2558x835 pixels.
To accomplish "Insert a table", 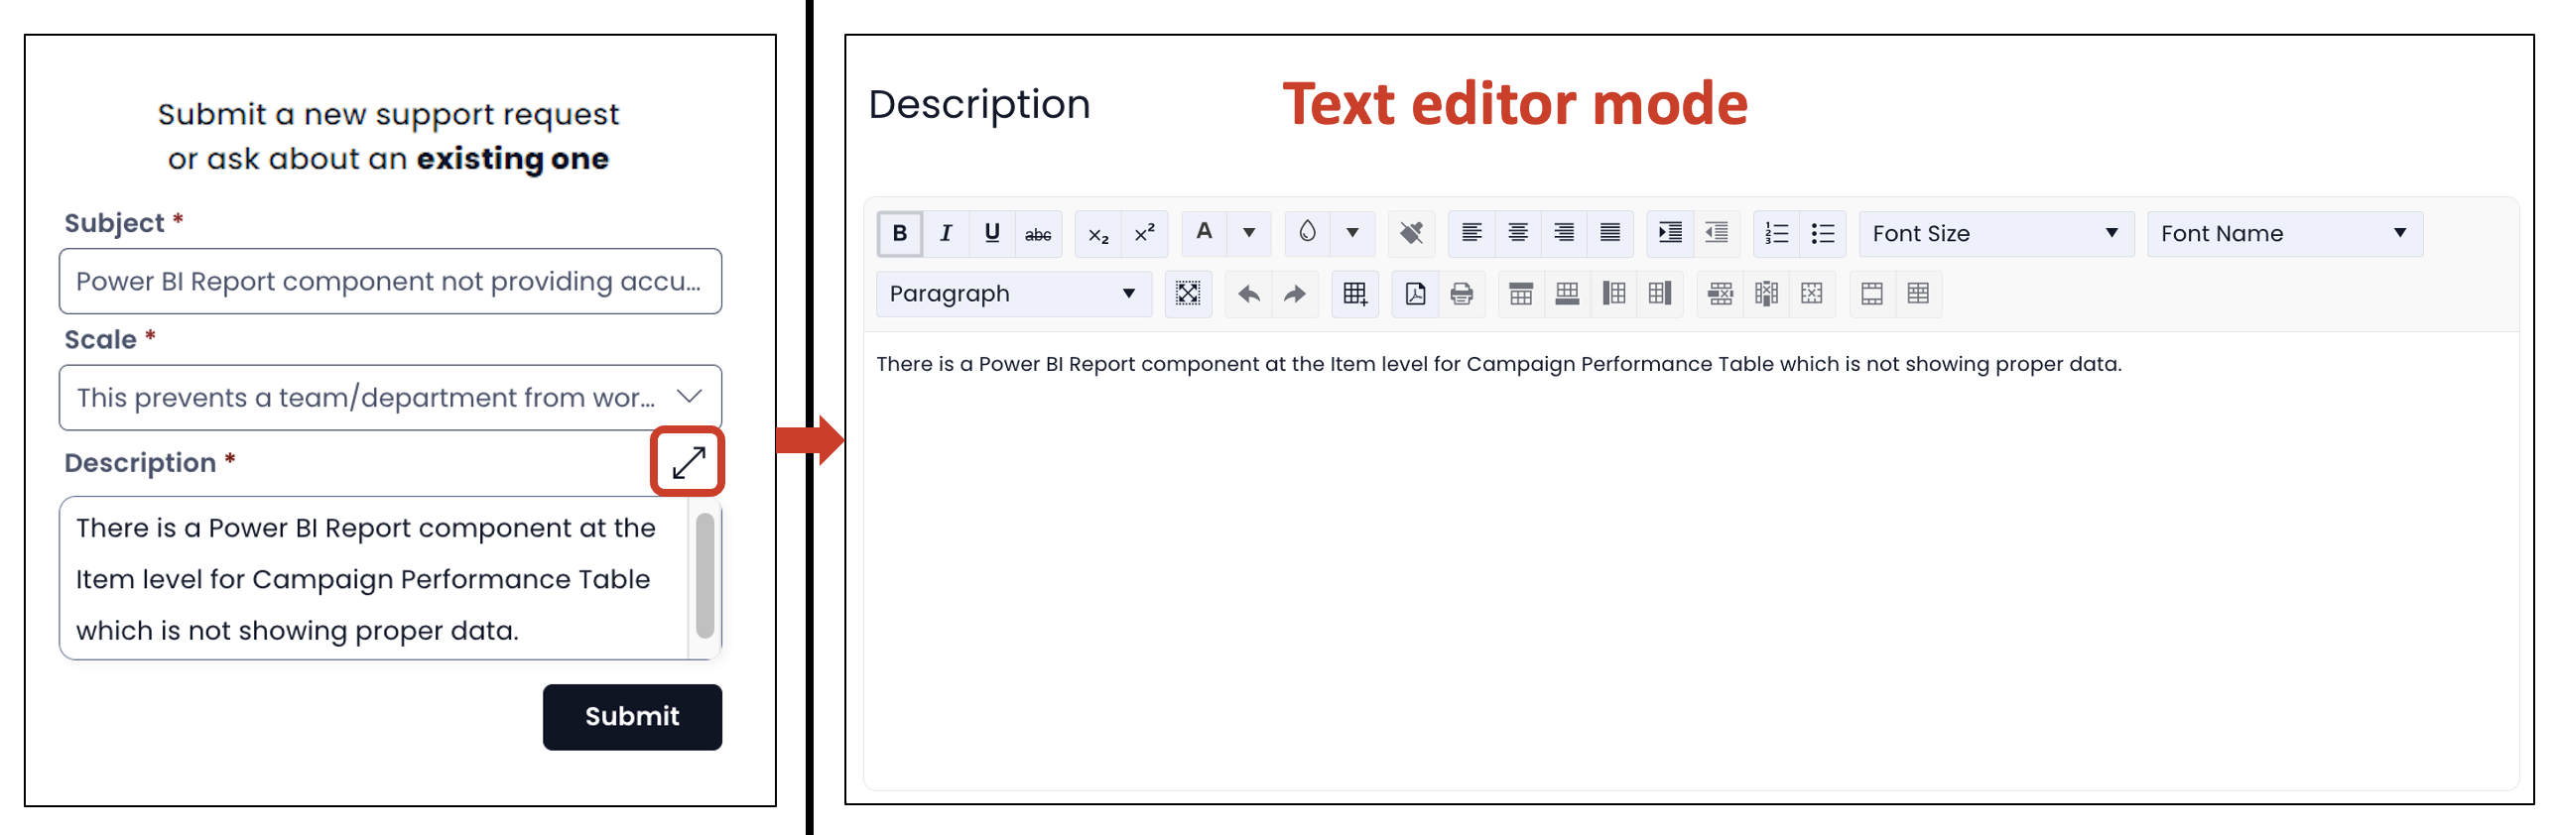I will [x=1355, y=294].
